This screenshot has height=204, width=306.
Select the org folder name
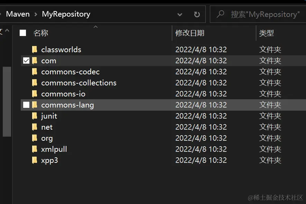[x=47, y=138]
